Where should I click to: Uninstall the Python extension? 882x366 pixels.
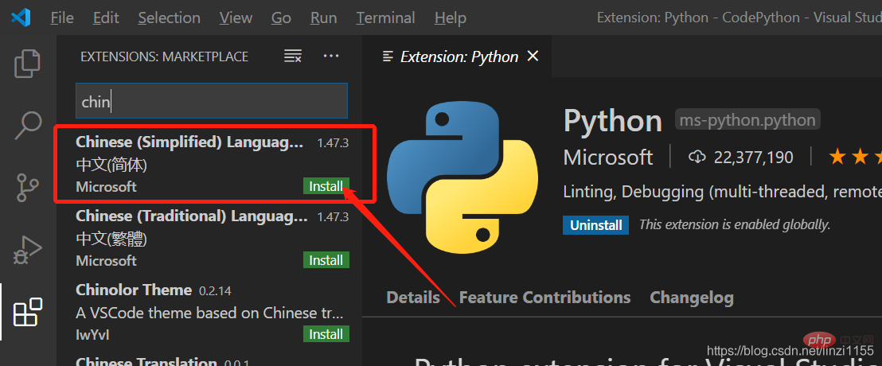pyautogui.click(x=595, y=225)
